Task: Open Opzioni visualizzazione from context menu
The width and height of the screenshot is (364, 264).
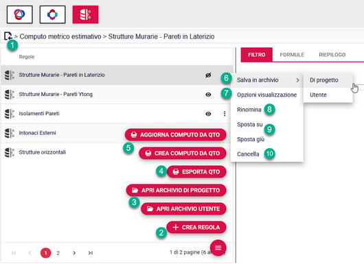Action: [x=267, y=95]
